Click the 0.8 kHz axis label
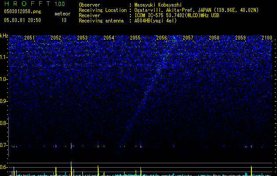 tap(4, 123)
